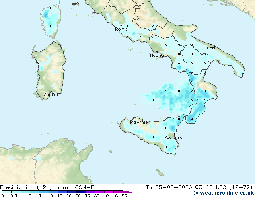Click the Naples city label
This screenshot has width=255, height=197.
157,55
